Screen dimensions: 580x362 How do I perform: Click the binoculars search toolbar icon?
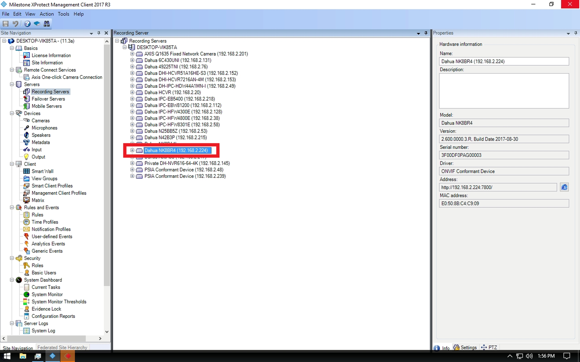[x=47, y=24]
